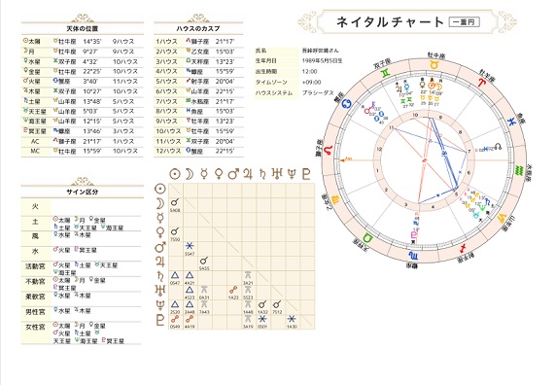The width and height of the screenshot is (555, 385).
Task: Click the ネイタルチャート title text
Action: [390, 22]
